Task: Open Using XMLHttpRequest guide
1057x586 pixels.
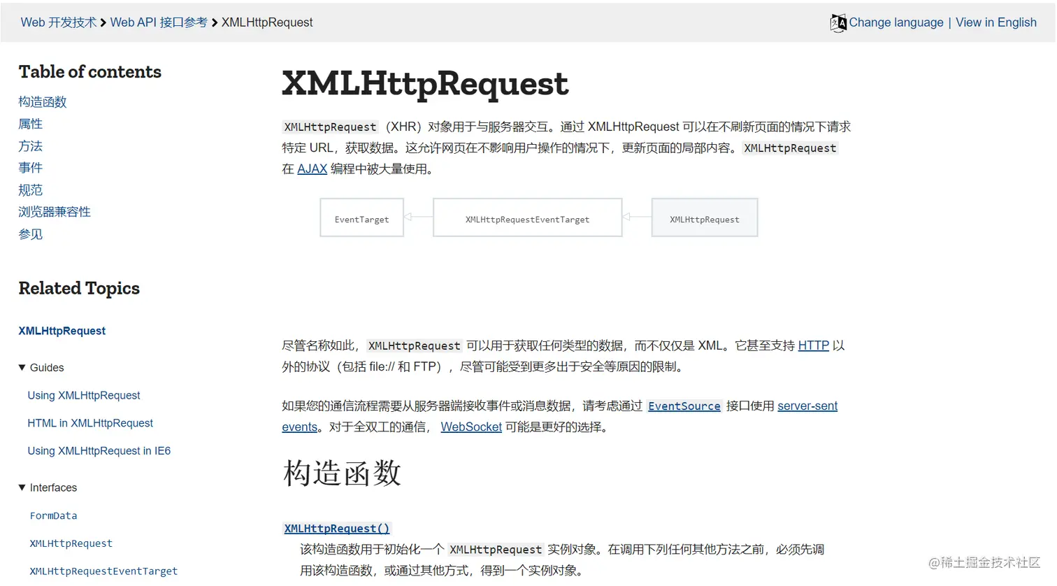Action: [x=84, y=395]
